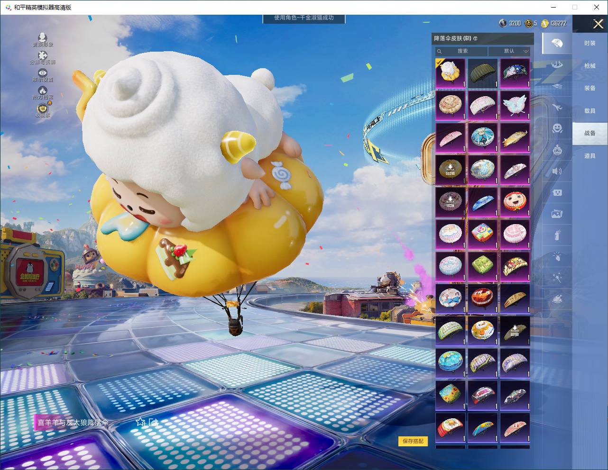This screenshot has width=608, height=470.
Task: Switch to the 载具 tab
Action: click(590, 111)
